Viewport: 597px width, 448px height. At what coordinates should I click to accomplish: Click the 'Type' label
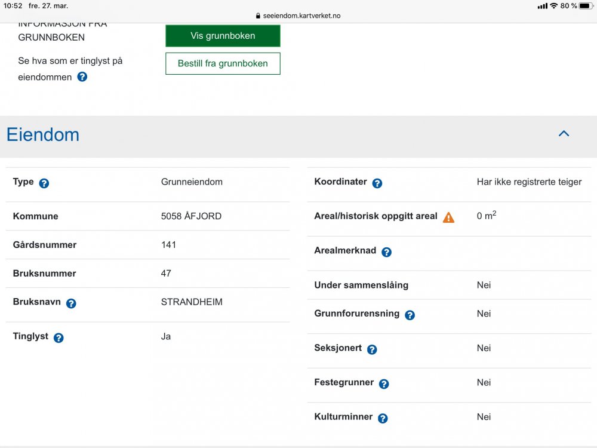tap(23, 182)
